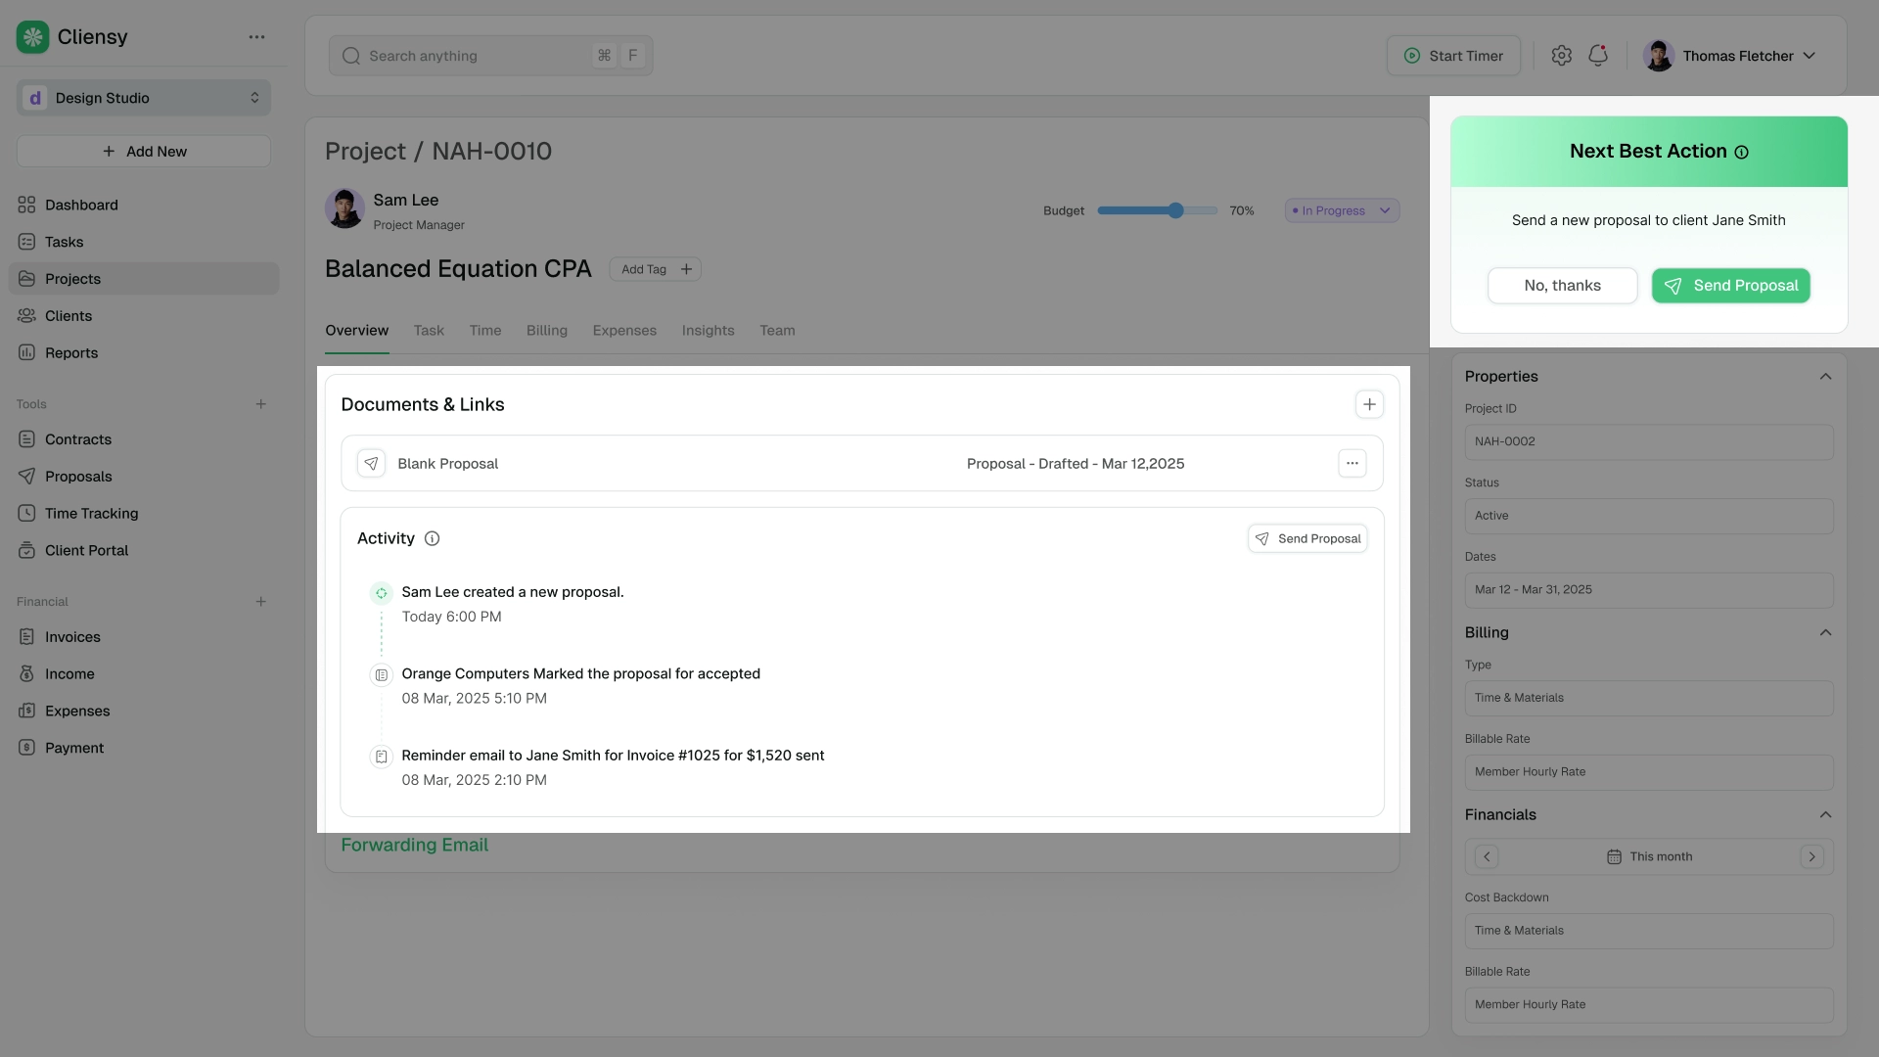Viewport: 1879px width, 1057px height.
Task: Open the Clients section
Action: click(67, 315)
